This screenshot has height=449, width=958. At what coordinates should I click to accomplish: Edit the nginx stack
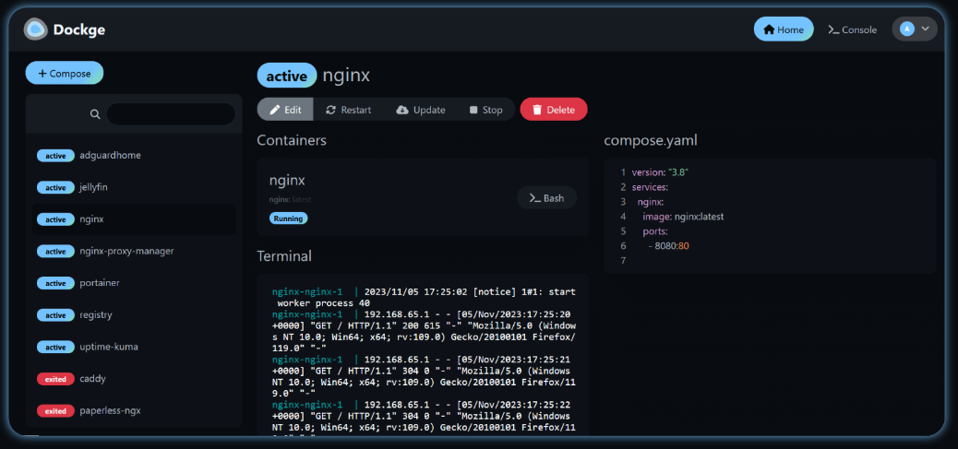[285, 110]
